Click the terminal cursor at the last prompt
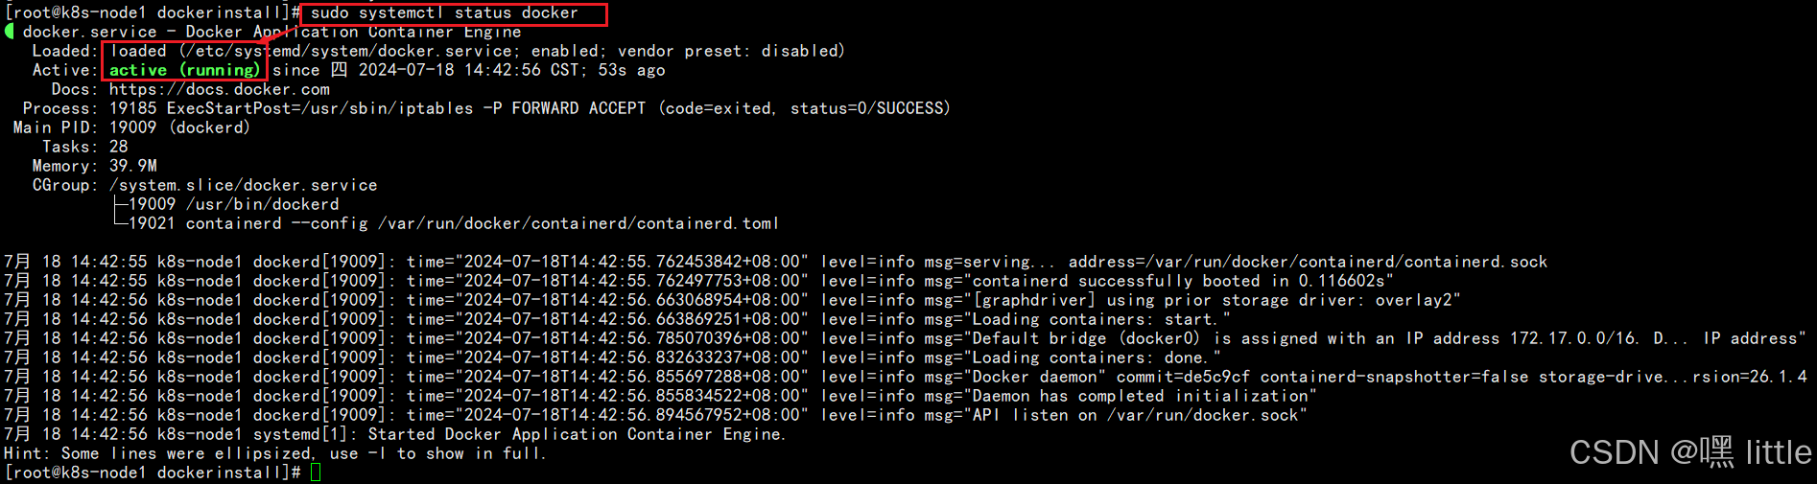Viewport: 1817px width, 484px height. 316,472
